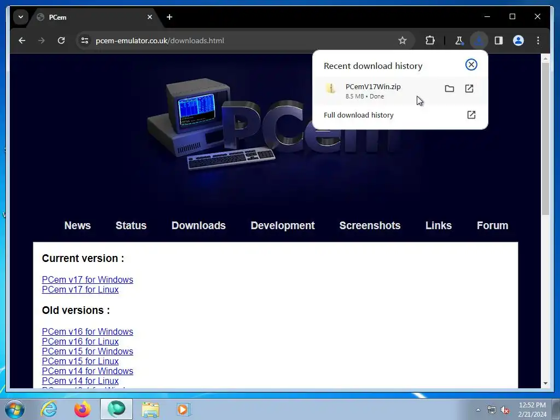The image size is (560, 420).
Task: Open the Development page
Action: (283, 226)
